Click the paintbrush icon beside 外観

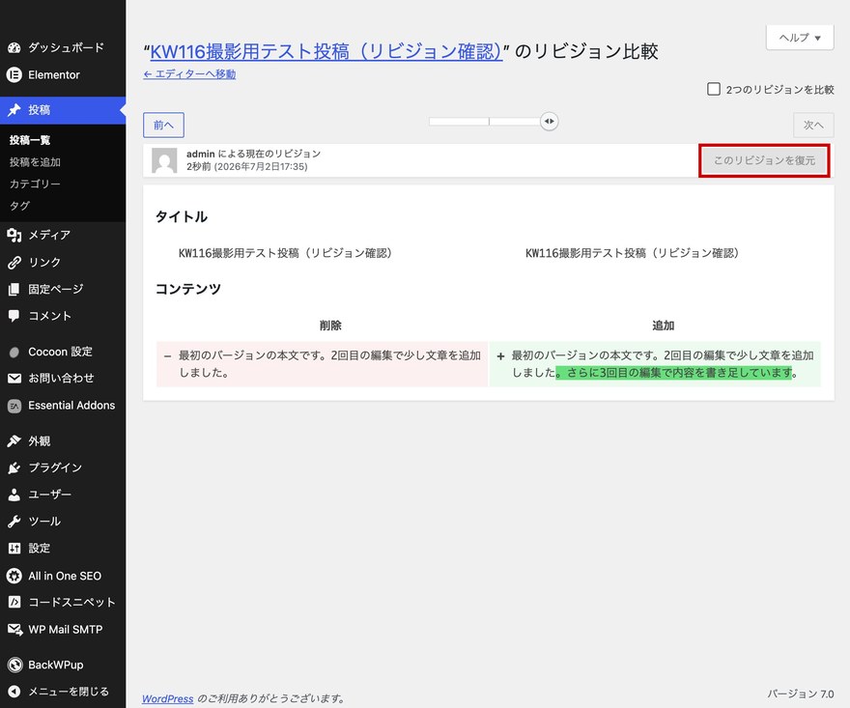[14, 440]
